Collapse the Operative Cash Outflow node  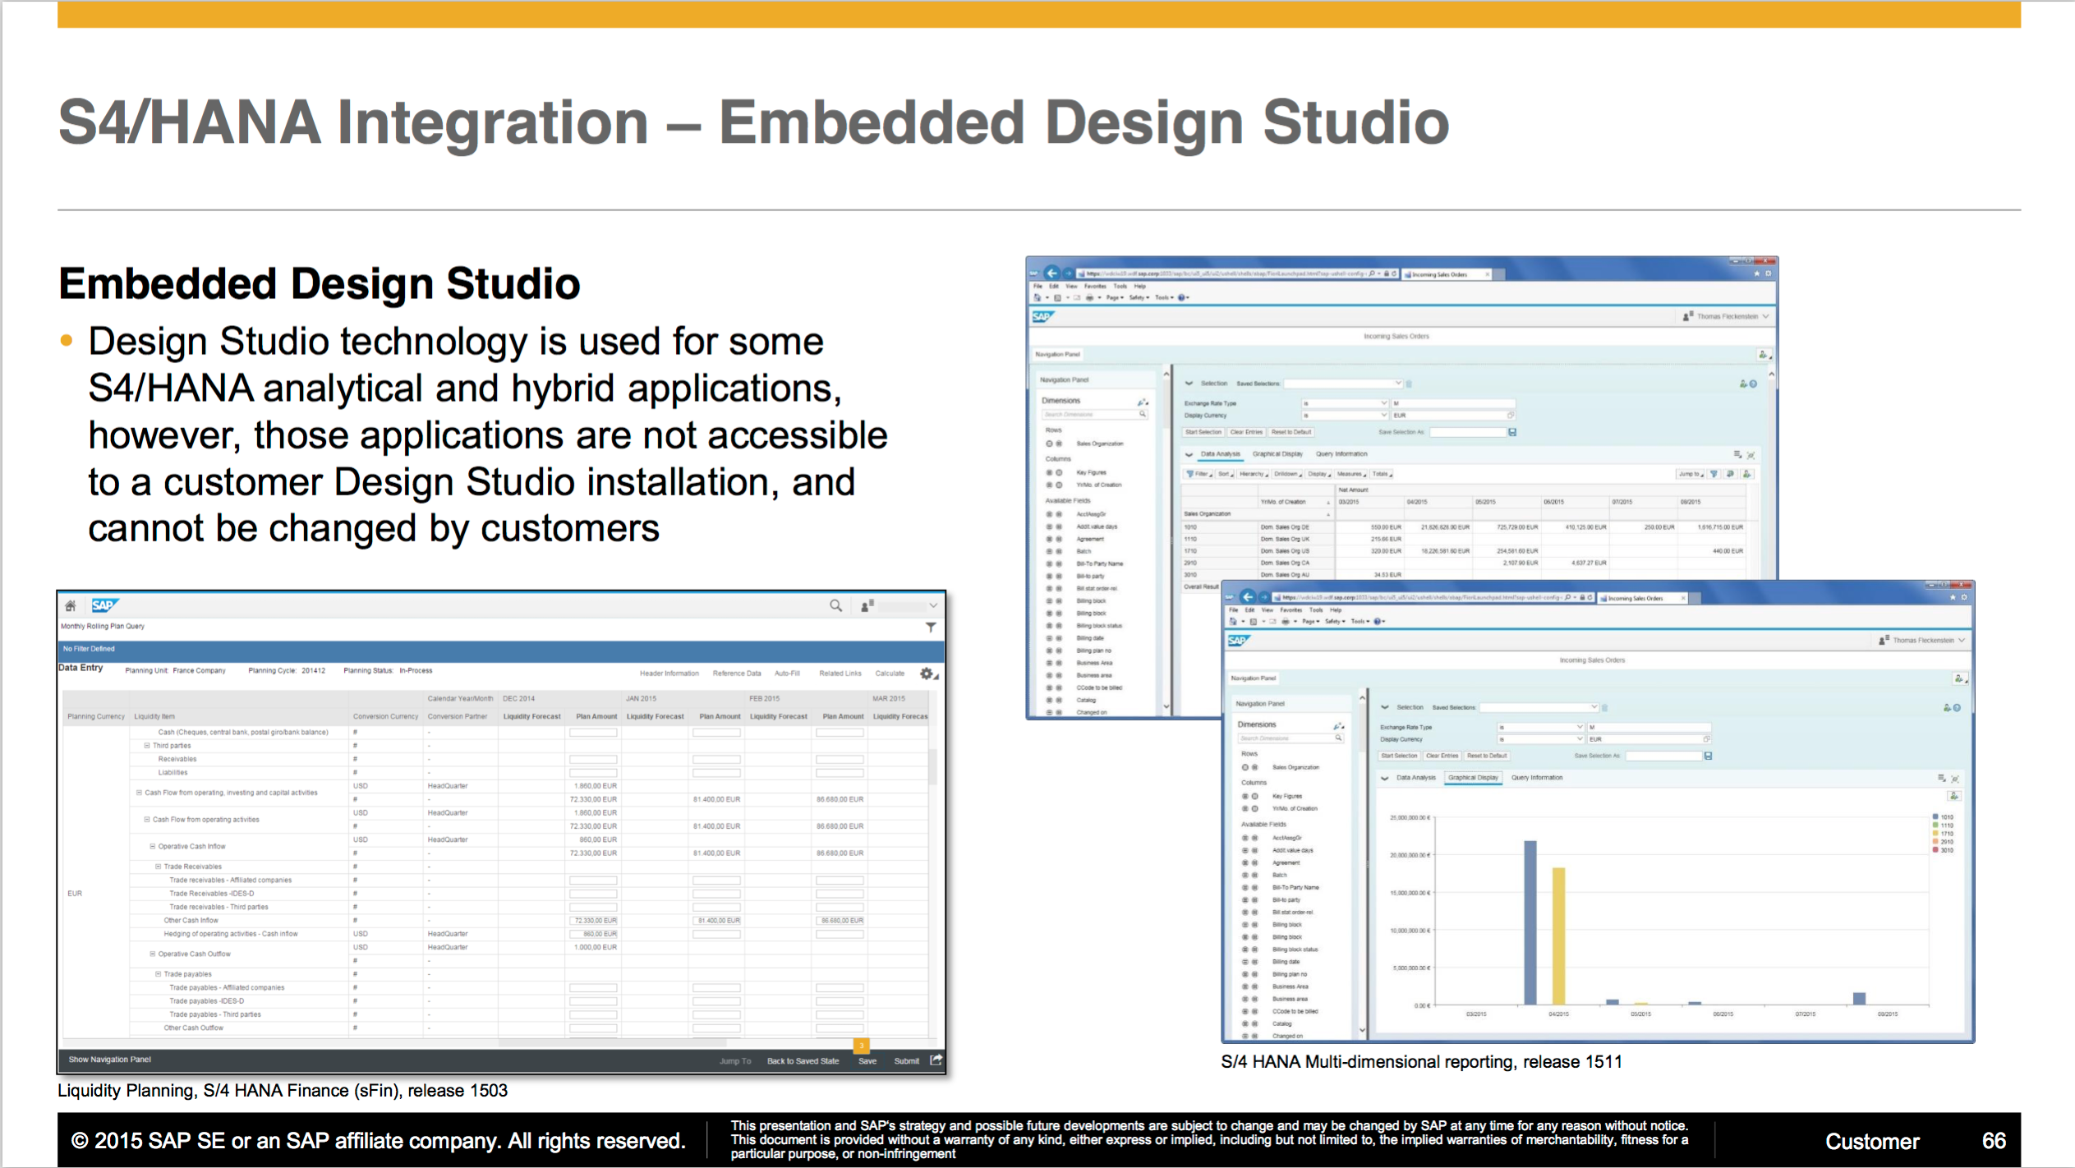coord(153,954)
